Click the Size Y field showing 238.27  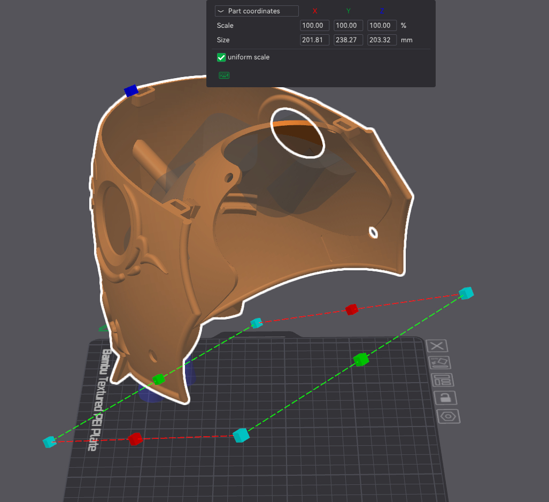[348, 40]
